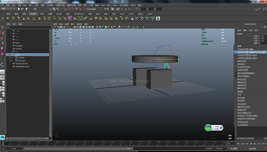Click the Open Scene folder icon

(22, 9)
